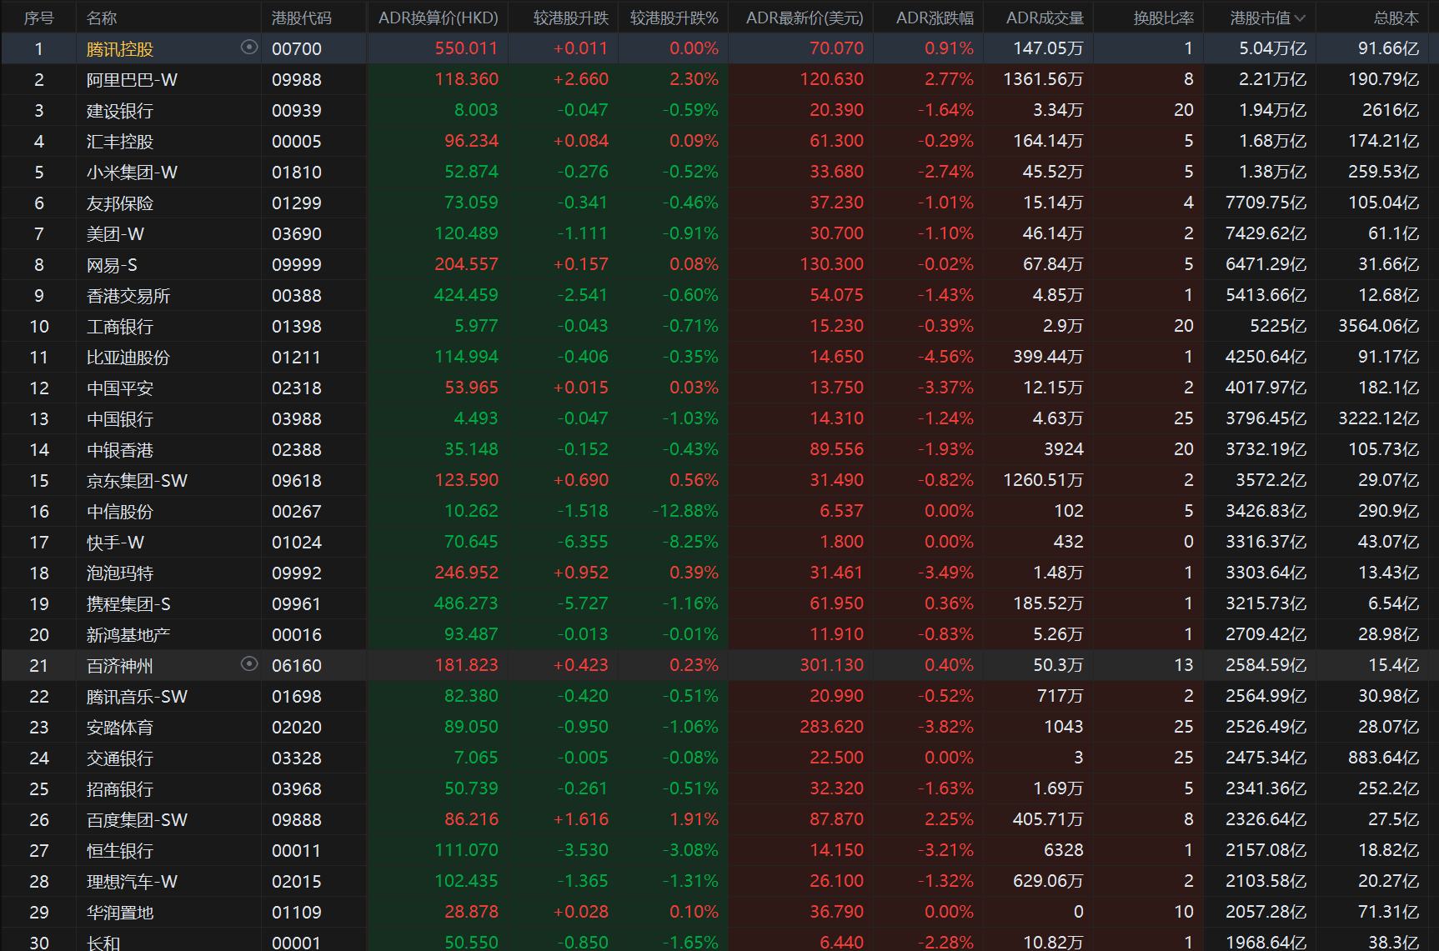Click the ADR最新价(美元) column header
Viewport: 1439px width, 951px height.
coord(804,18)
